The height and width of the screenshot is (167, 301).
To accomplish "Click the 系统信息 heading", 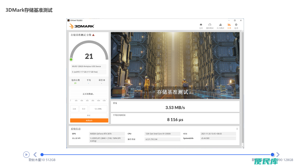I will [76, 129].
